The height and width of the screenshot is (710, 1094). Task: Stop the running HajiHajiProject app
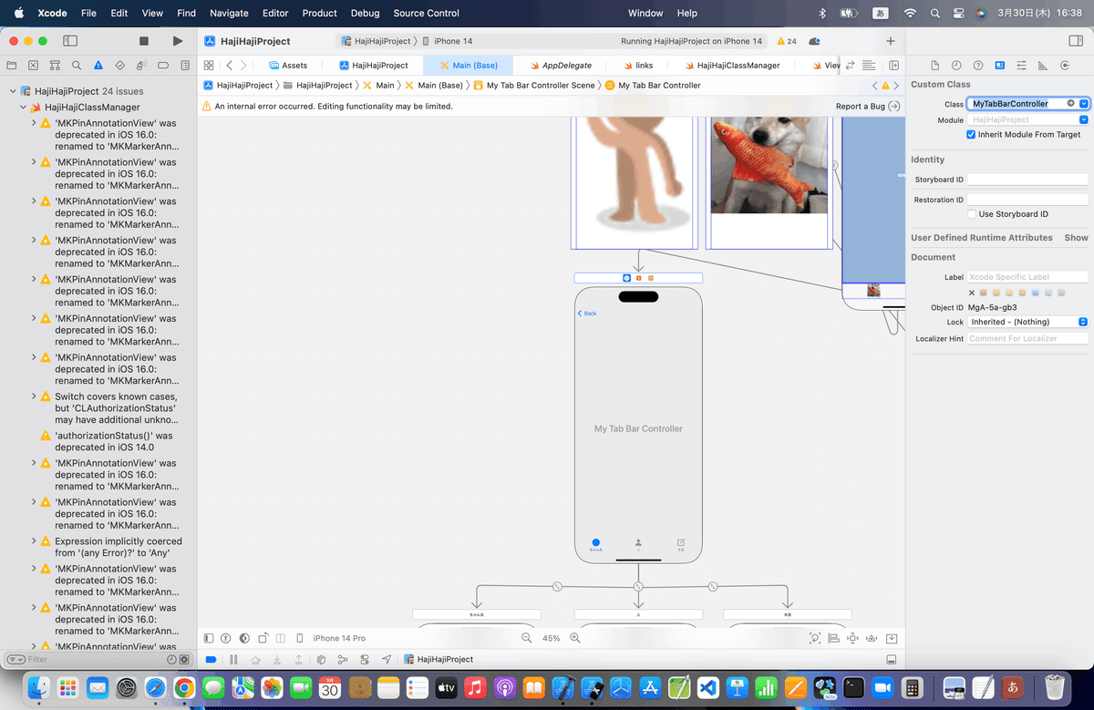(143, 41)
